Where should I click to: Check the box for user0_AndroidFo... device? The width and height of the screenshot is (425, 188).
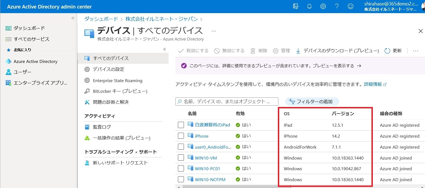(x=181, y=147)
